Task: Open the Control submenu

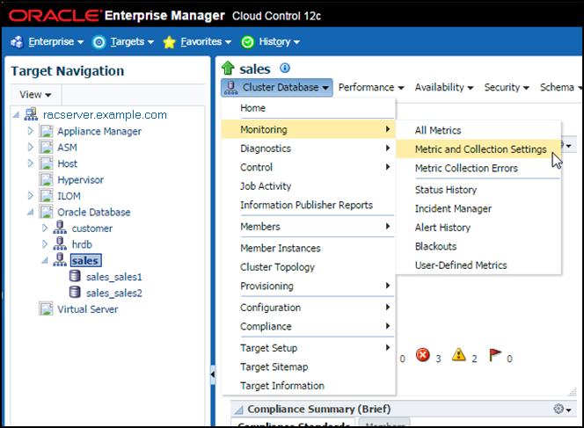Action: (x=308, y=168)
